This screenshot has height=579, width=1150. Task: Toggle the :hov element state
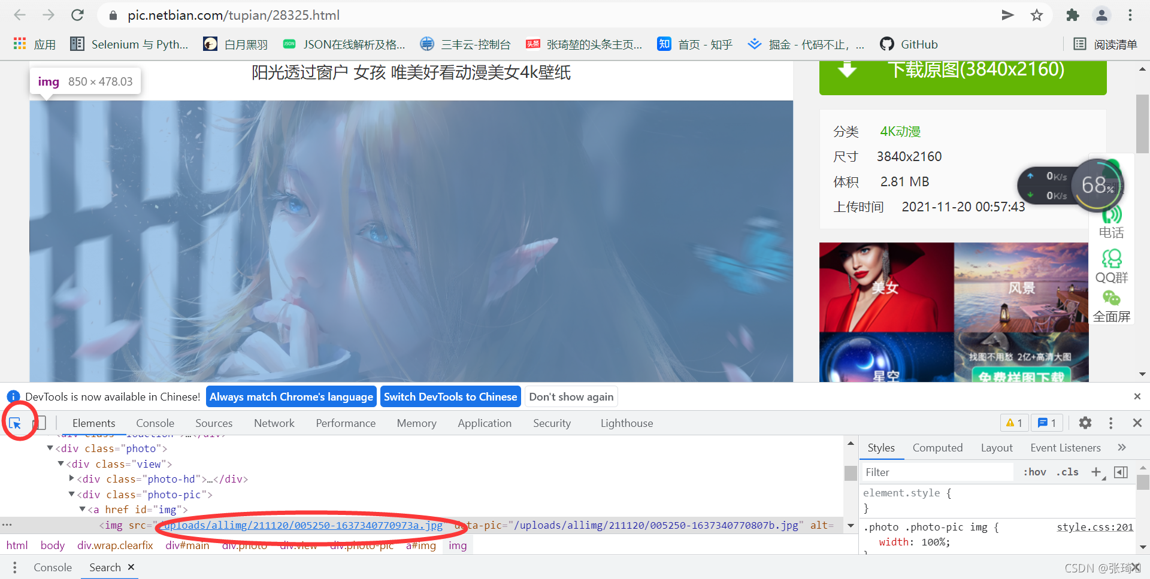1034,472
